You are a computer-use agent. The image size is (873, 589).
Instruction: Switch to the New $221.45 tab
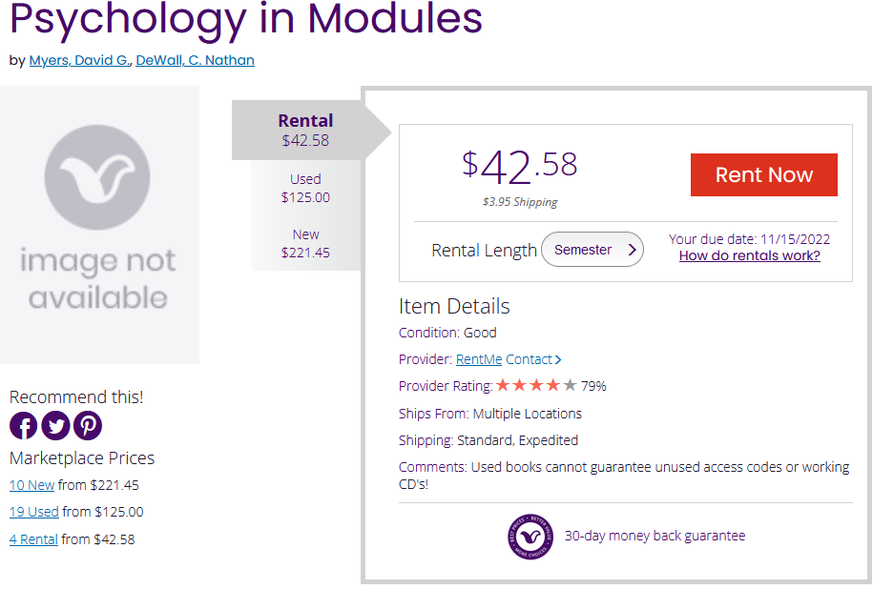305,244
